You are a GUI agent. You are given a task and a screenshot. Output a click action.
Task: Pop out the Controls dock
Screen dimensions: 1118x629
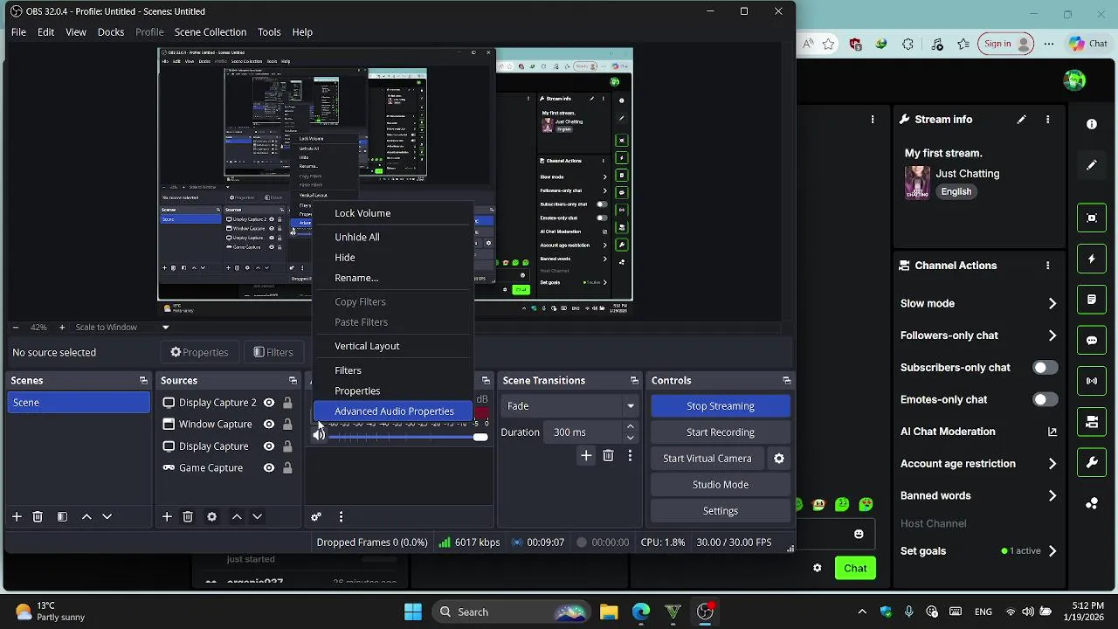coord(786,380)
